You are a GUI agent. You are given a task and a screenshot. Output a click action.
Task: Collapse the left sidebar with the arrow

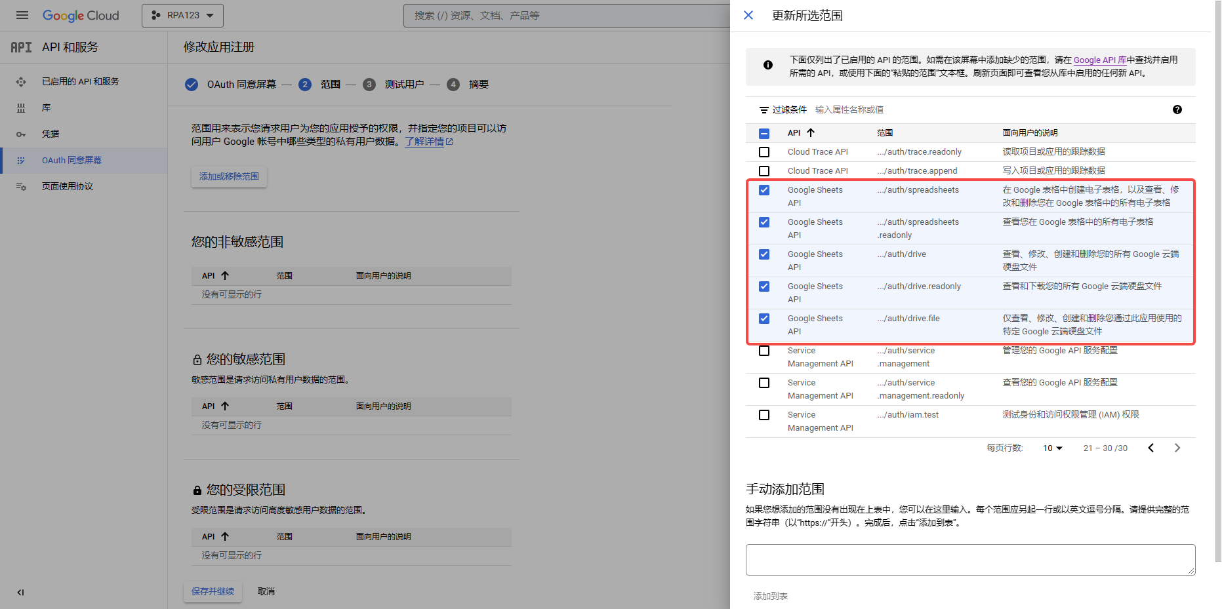(x=21, y=592)
